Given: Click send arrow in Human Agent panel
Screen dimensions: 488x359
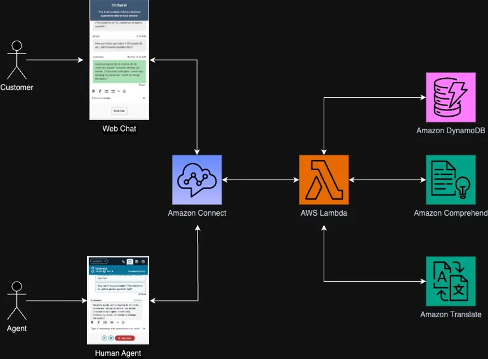Looking at the screenshot, I should [144, 329].
